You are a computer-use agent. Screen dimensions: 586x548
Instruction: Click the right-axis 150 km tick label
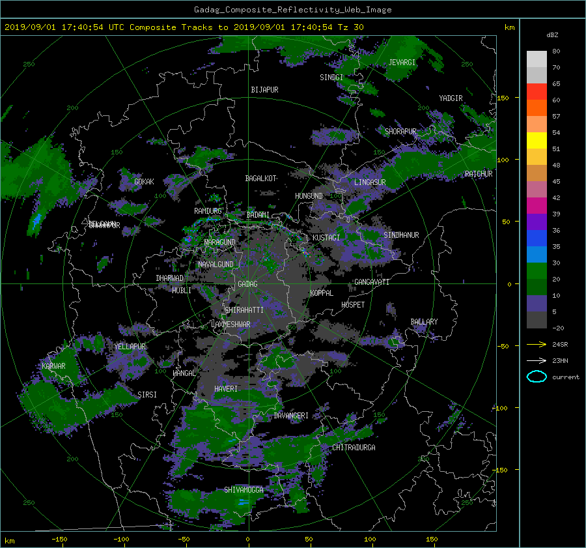(503, 98)
